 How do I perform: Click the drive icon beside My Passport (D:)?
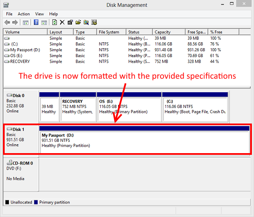coord(7,50)
